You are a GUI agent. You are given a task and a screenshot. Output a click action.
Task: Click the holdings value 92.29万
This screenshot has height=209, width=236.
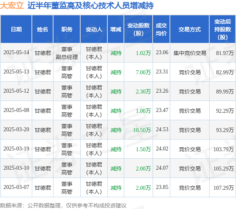pos(225,111)
